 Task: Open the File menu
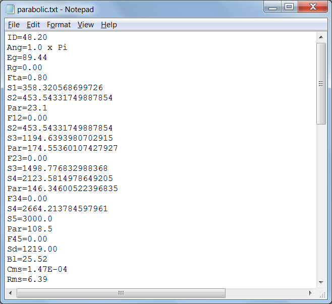[14, 25]
